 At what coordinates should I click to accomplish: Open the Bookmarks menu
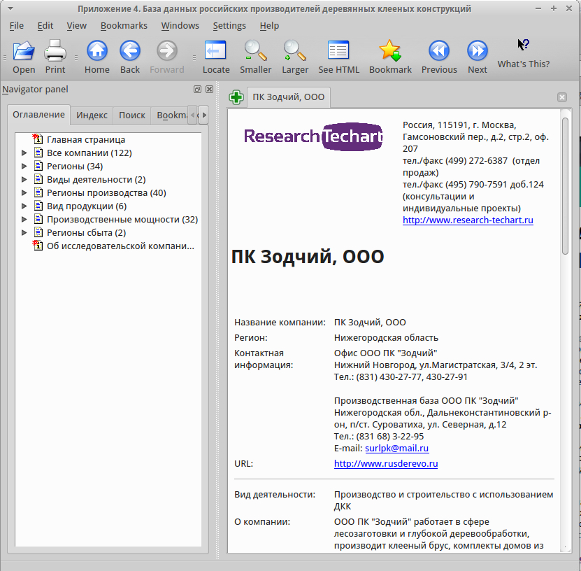124,26
